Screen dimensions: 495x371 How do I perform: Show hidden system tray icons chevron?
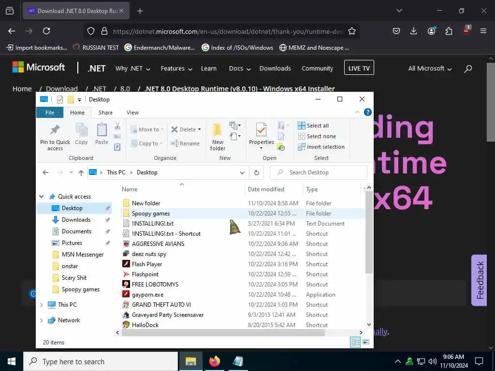click(397, 361)
